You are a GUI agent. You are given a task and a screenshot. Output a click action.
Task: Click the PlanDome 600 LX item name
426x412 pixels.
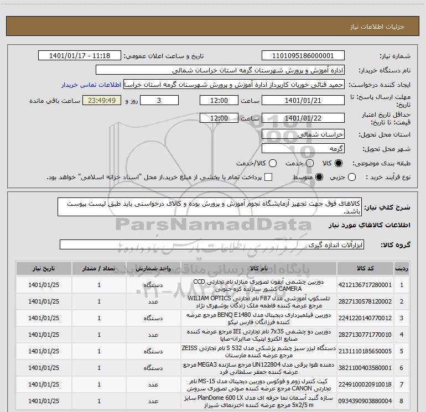click(x=259, y=401)
